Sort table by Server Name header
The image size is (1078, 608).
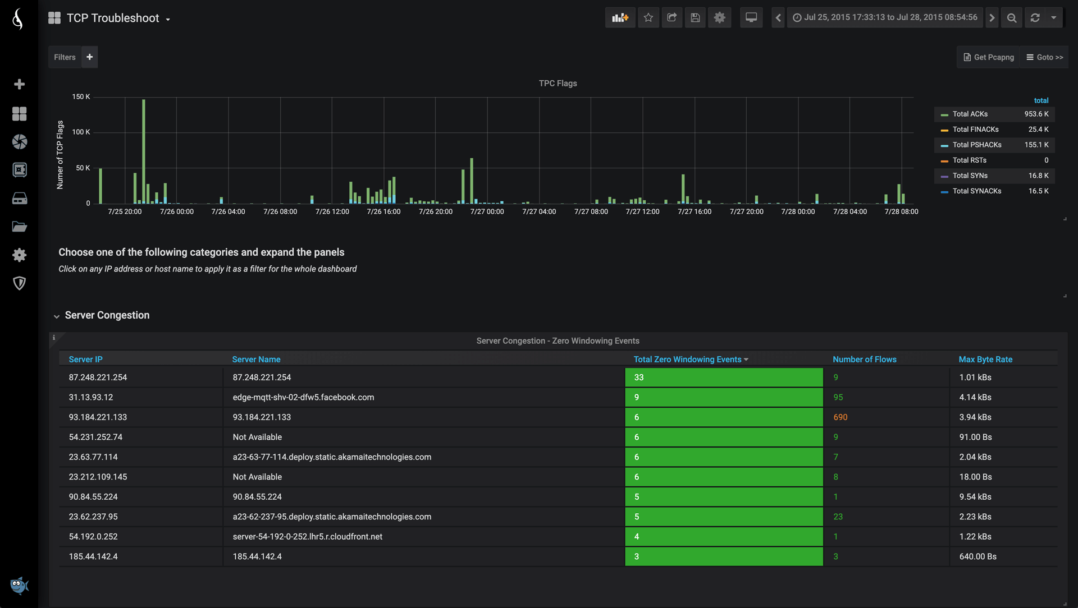256,360
